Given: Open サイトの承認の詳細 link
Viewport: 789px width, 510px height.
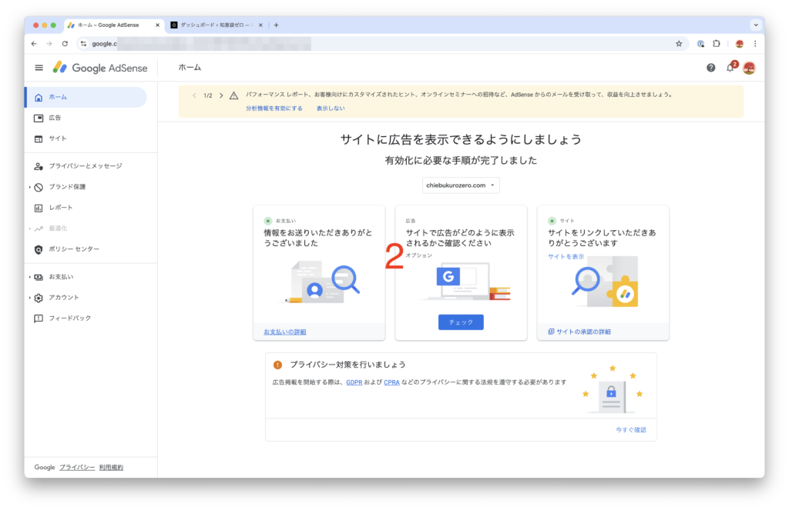Looking at the screenshot, I should [x=579, y=332].
